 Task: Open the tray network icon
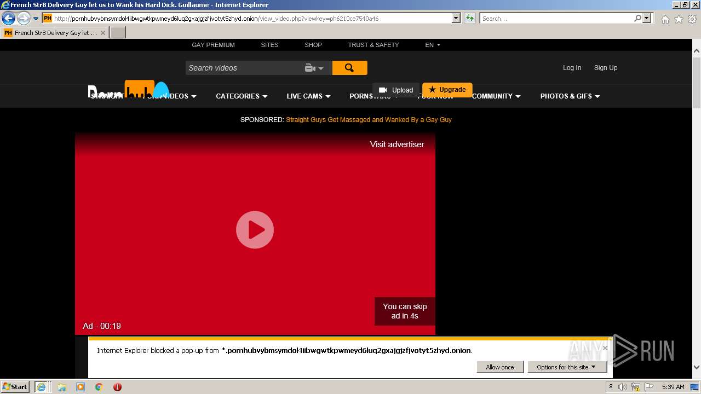[636, 387]
